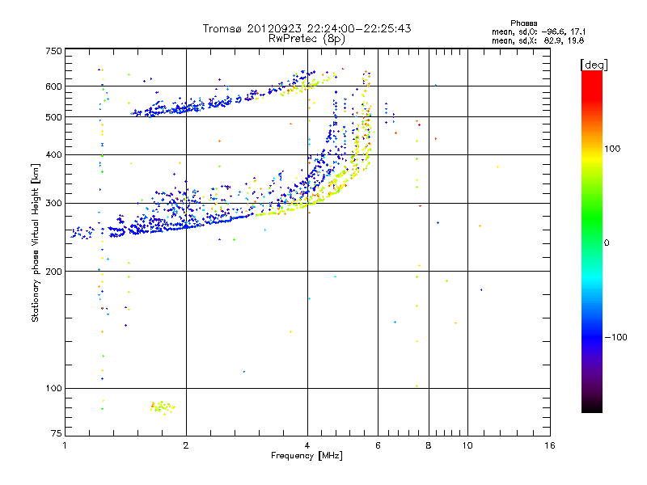
Task: Click the 'Stationary phase Virtual Height [km]' axis title
Action: point(35,242)
